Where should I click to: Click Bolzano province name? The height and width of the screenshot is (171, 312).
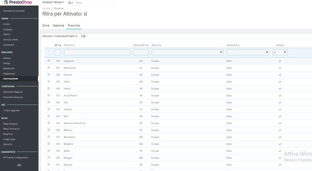pos(68,165)
